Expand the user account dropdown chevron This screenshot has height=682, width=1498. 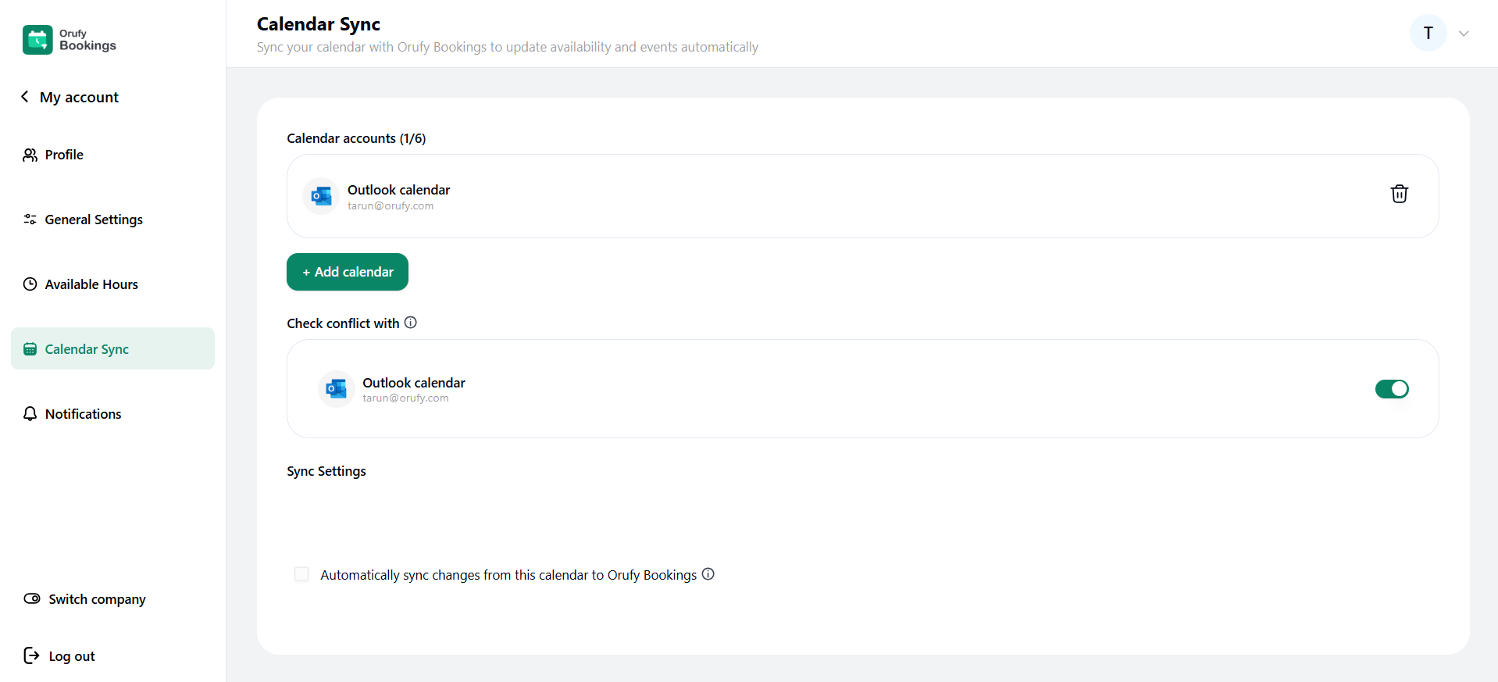click(x=1464, y=34)
